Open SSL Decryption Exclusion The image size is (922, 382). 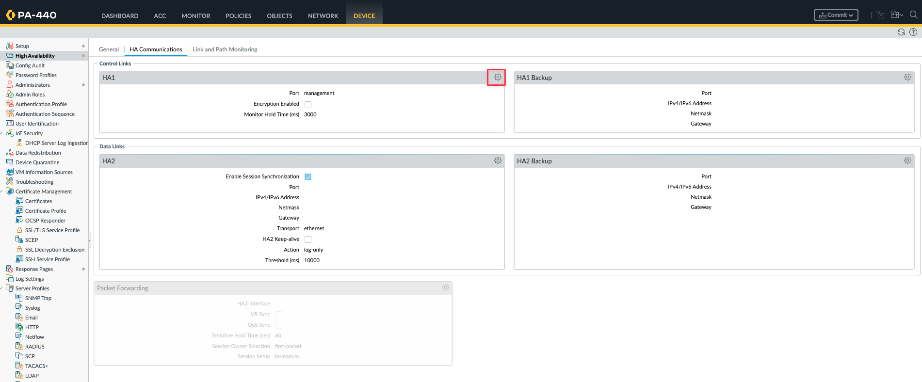point(55,250)
